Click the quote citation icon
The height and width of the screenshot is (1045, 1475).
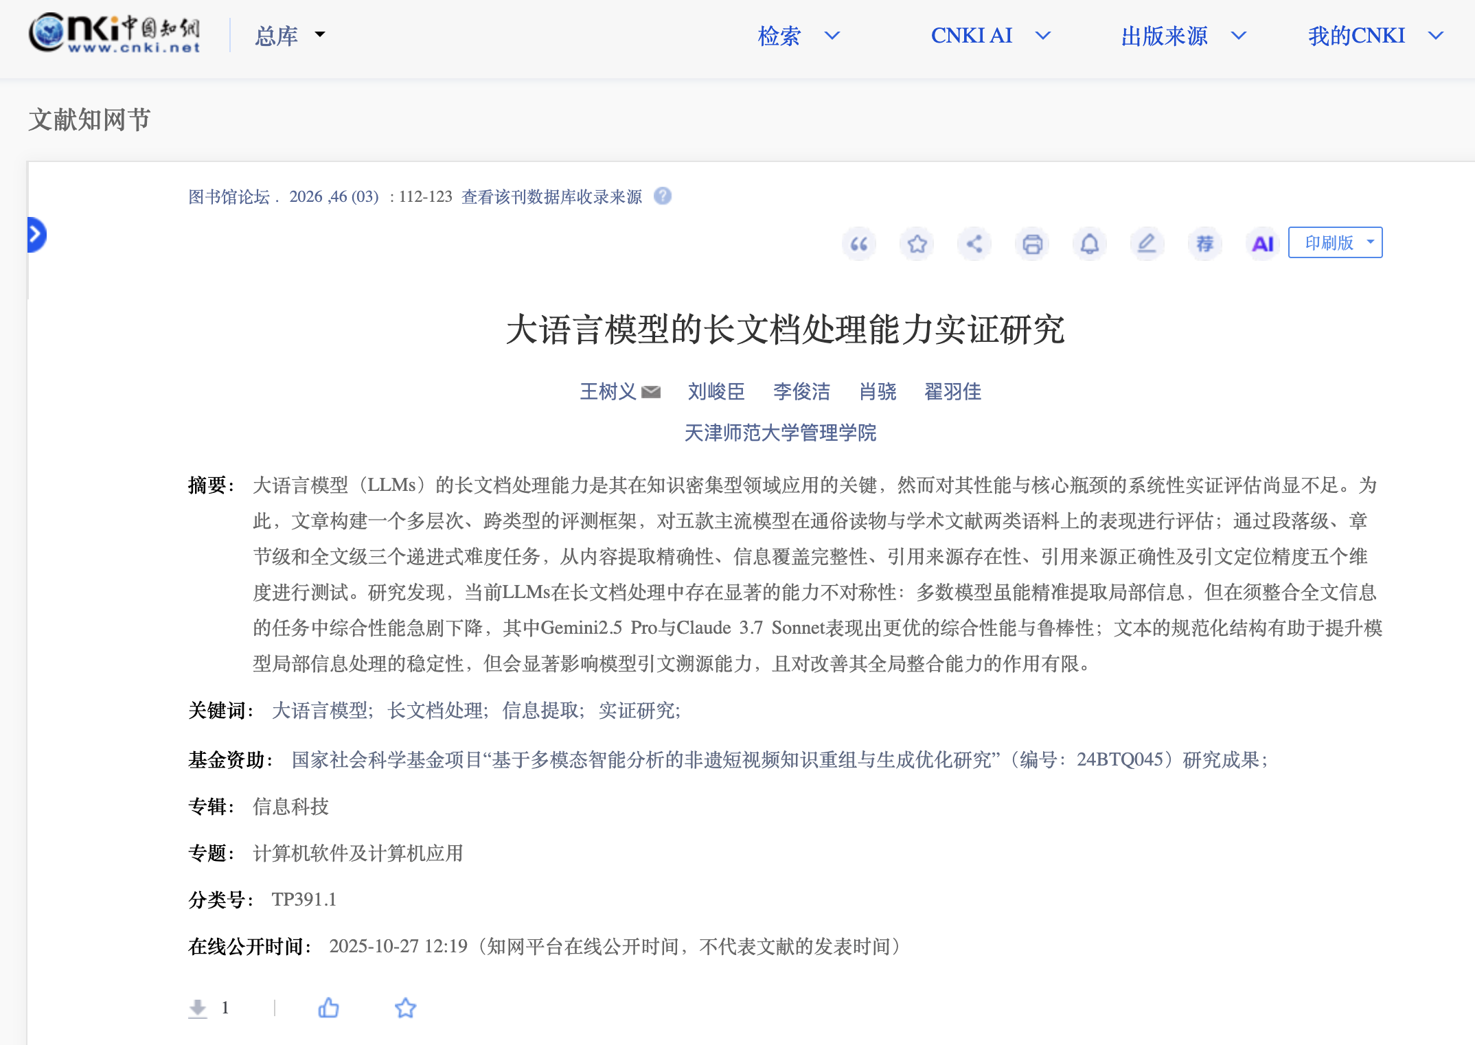pyautogui.click(x=859, y=244)
